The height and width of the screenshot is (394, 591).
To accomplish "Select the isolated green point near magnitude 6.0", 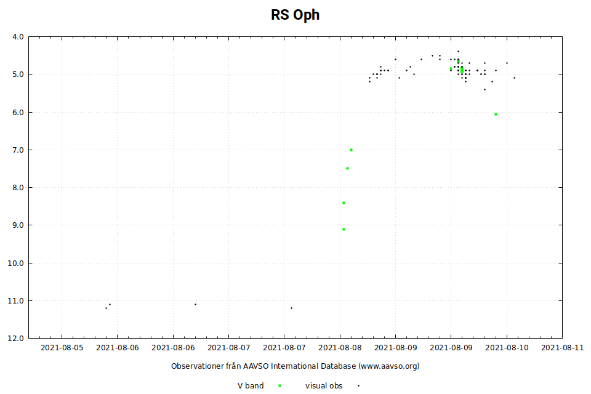I will (496, 114).
